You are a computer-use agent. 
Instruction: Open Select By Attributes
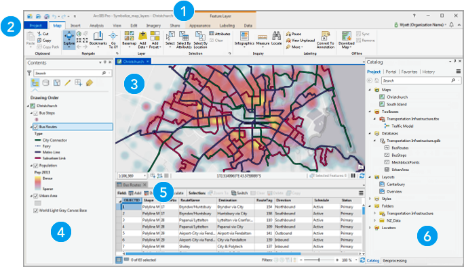tap(184, 39)
